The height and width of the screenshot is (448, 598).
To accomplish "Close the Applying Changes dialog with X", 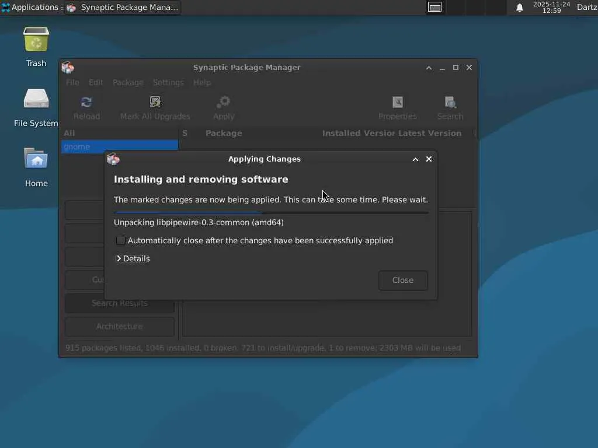I will pos(429,159).
